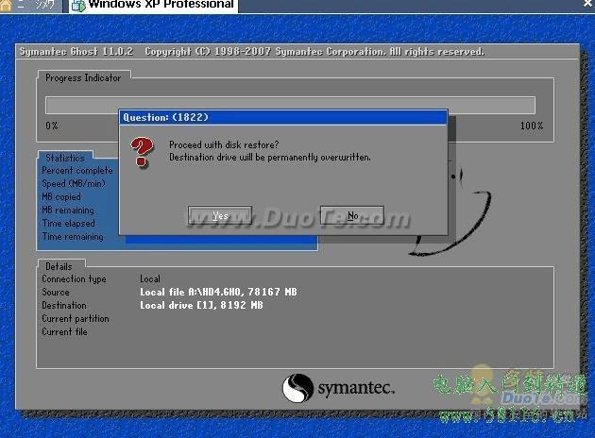The width and height of the screenshot is (595, 438).
Task: Click the '100%' progress marker
Action: (x=531, y=126)
